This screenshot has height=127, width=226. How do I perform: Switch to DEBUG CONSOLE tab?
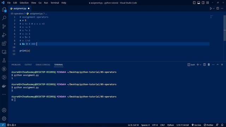point(43,65)
